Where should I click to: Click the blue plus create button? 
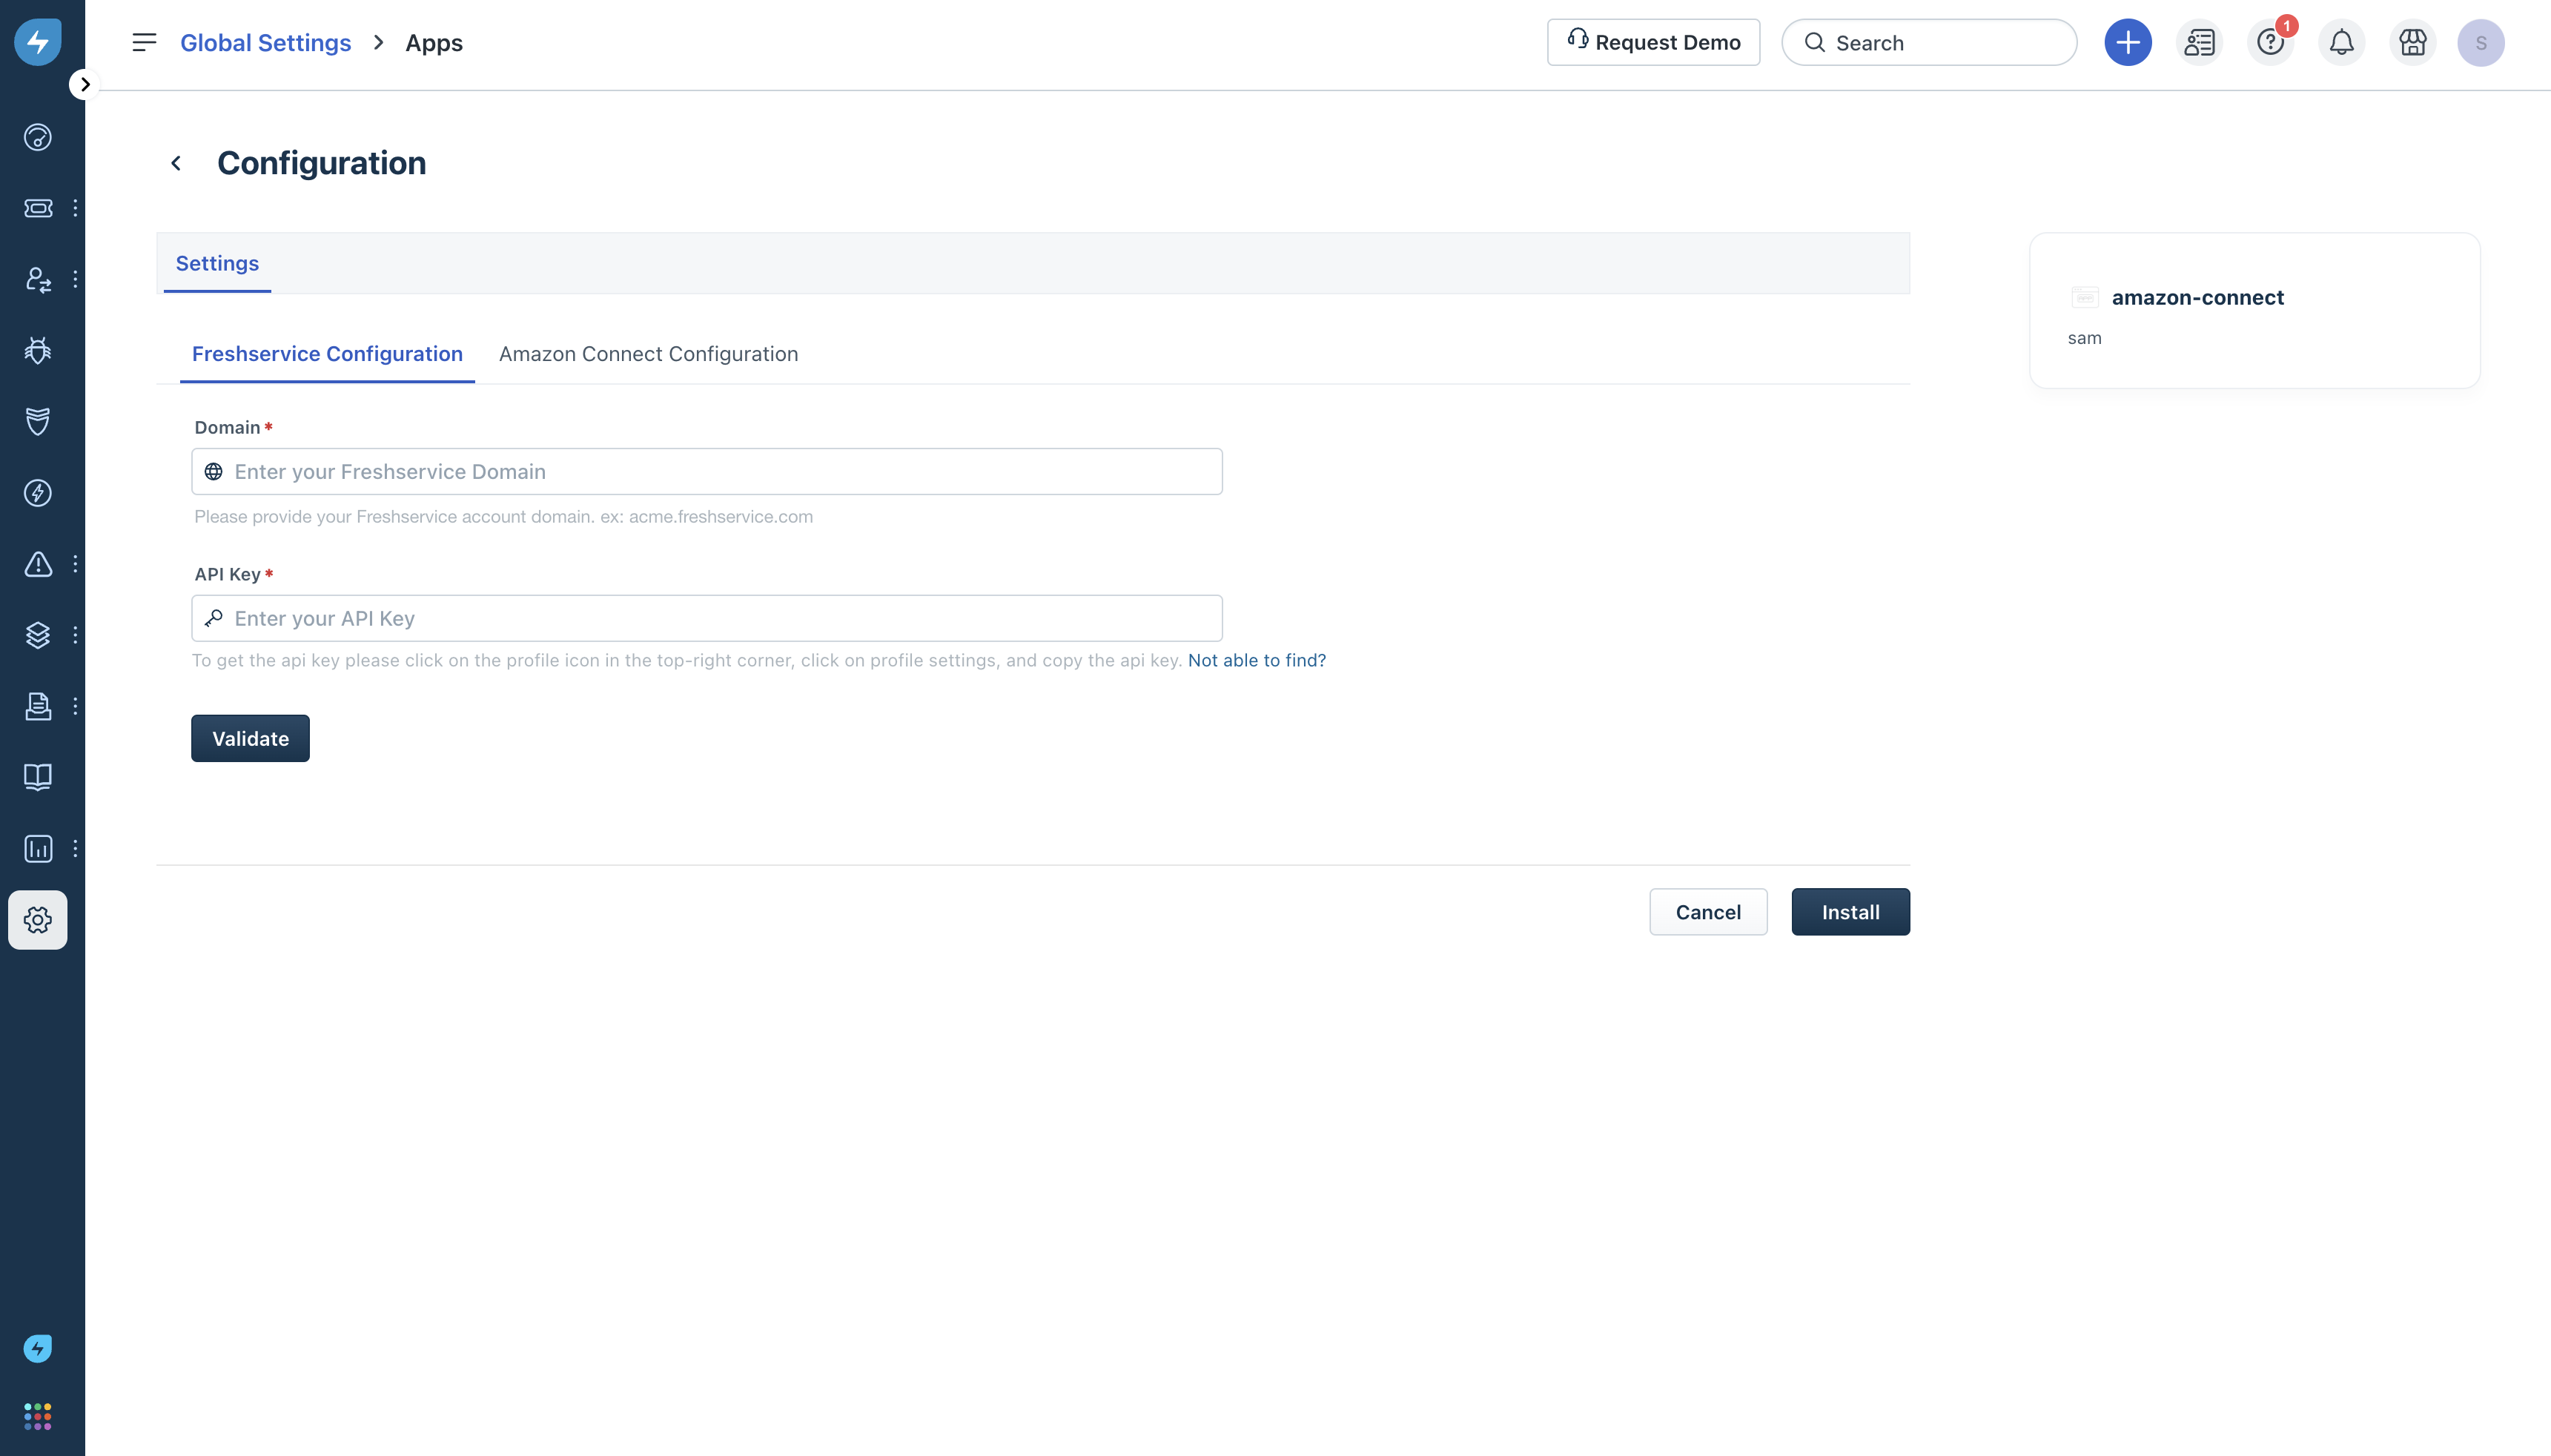2127,43
